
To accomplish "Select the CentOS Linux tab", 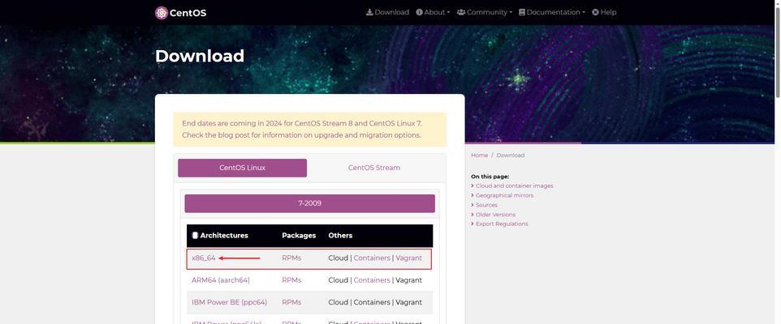I will coord(243,168).
